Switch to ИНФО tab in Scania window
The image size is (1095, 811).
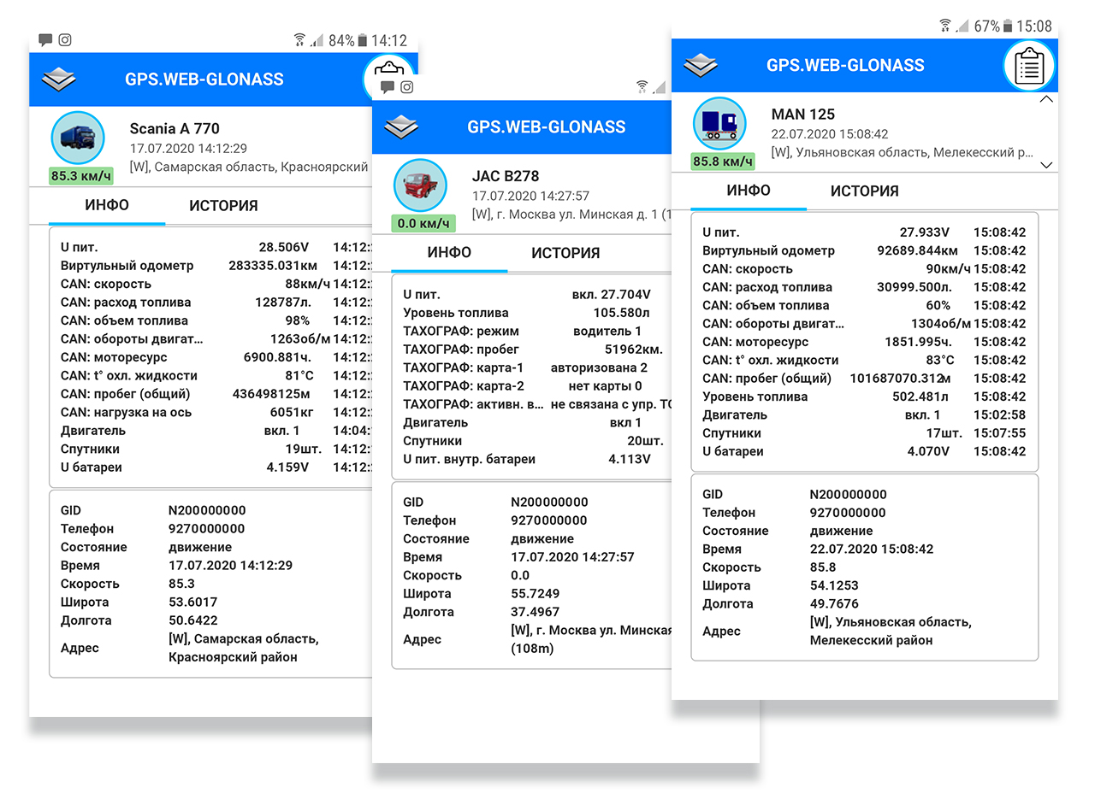pyautogui.click(x=107, y=206)
